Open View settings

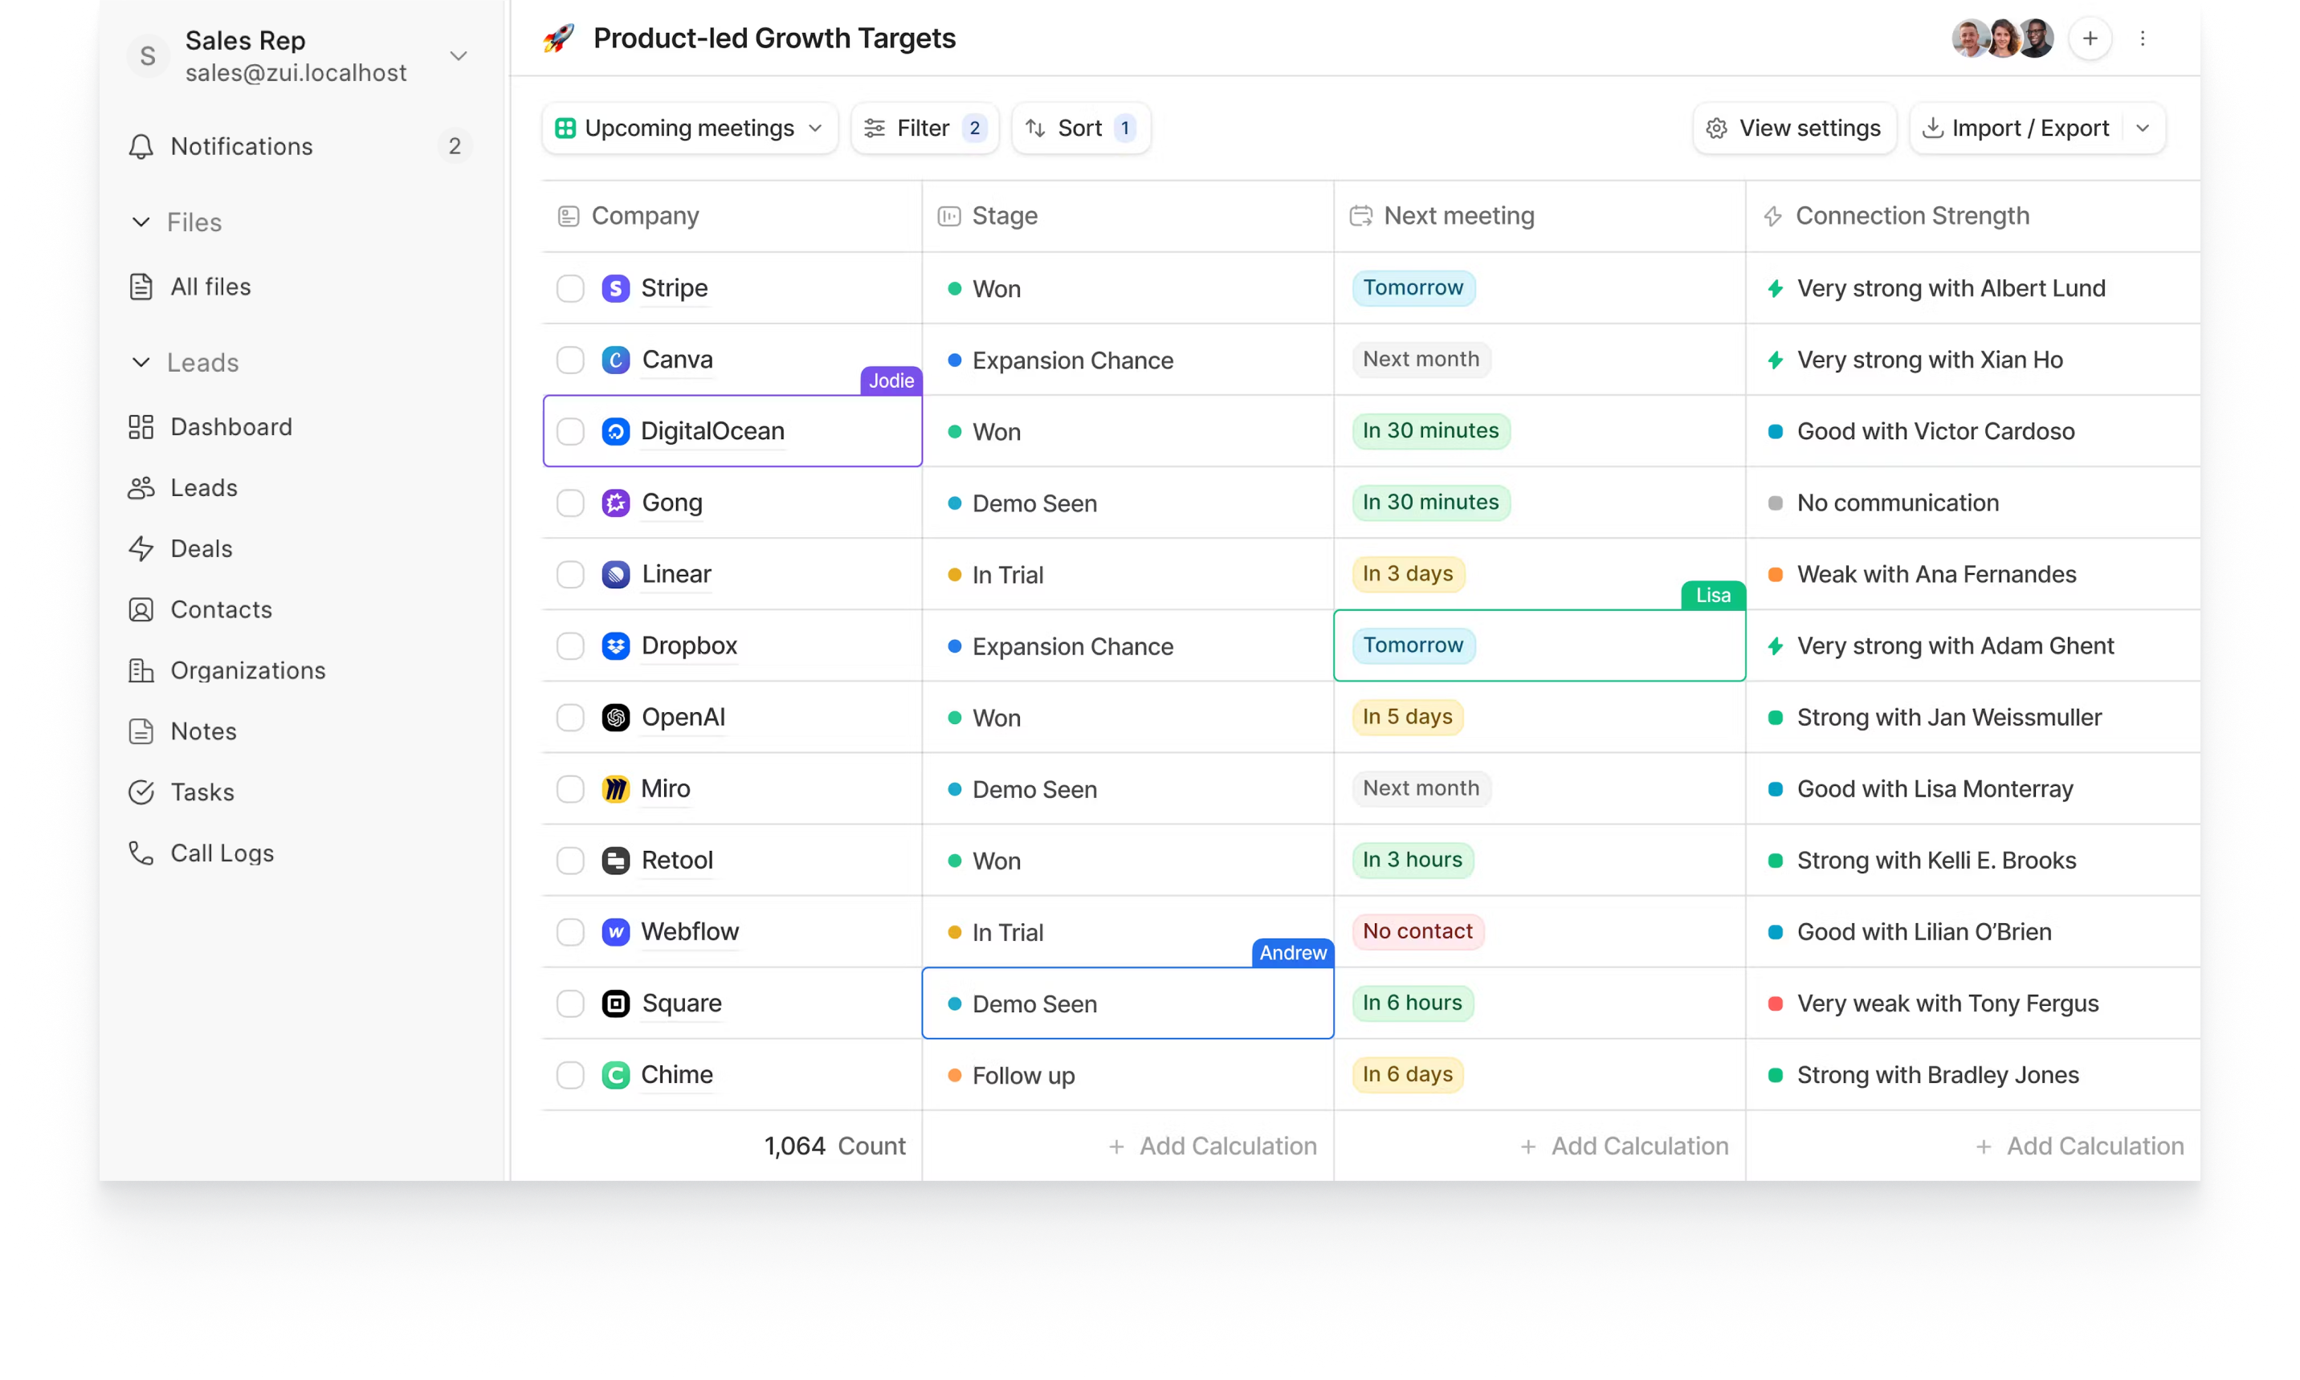tap(1794, 128)
